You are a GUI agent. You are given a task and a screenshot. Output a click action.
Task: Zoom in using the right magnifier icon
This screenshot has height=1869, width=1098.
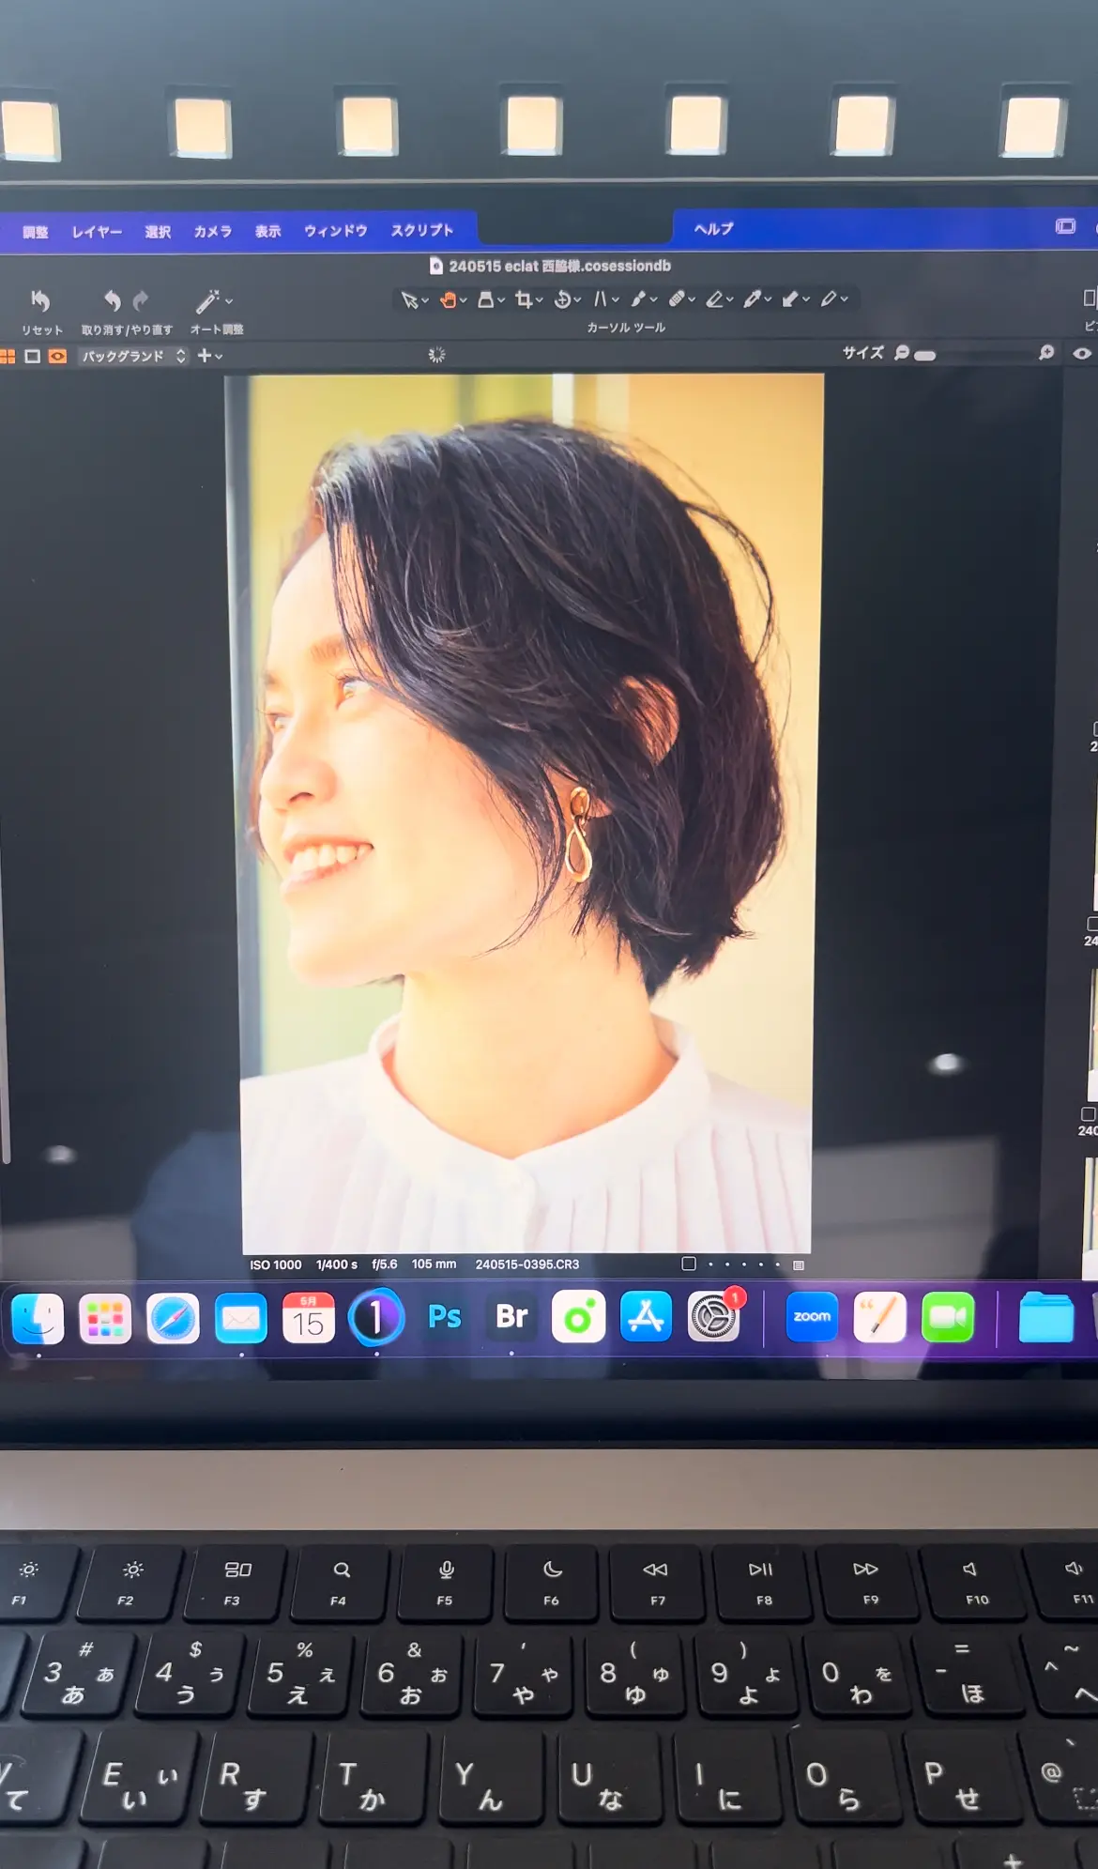[x=1046, y=352]
